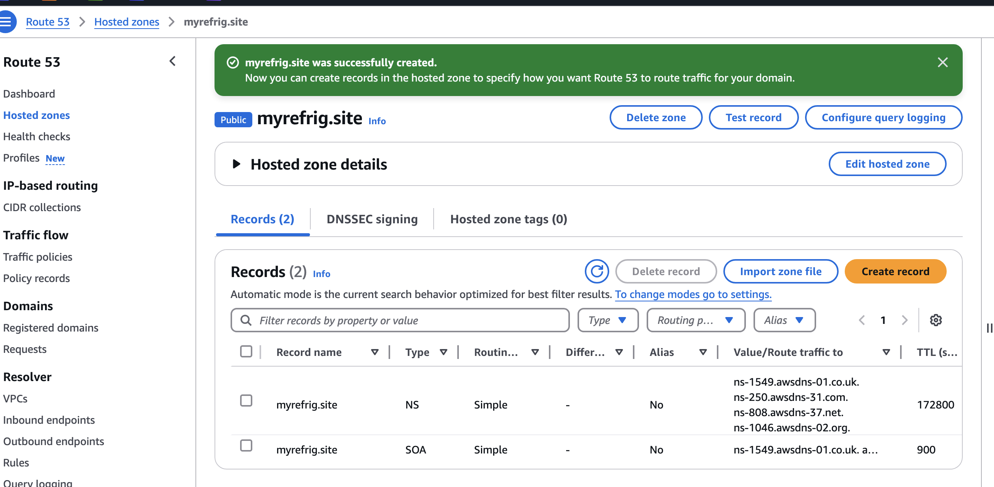Open Inbound endpoints in sidebar
The width and height of the screenshot is (994, 487).
(49, 420)
